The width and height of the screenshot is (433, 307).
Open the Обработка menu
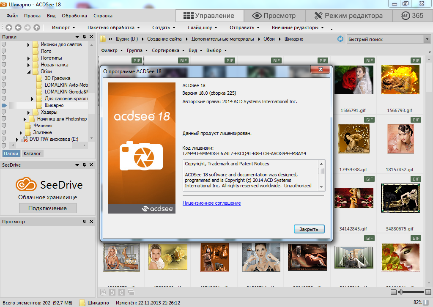pyautogui.click(x=74, y=16)
